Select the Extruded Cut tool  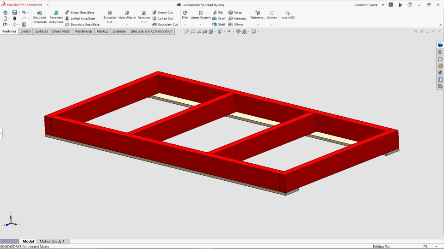(x=110, y=17)
